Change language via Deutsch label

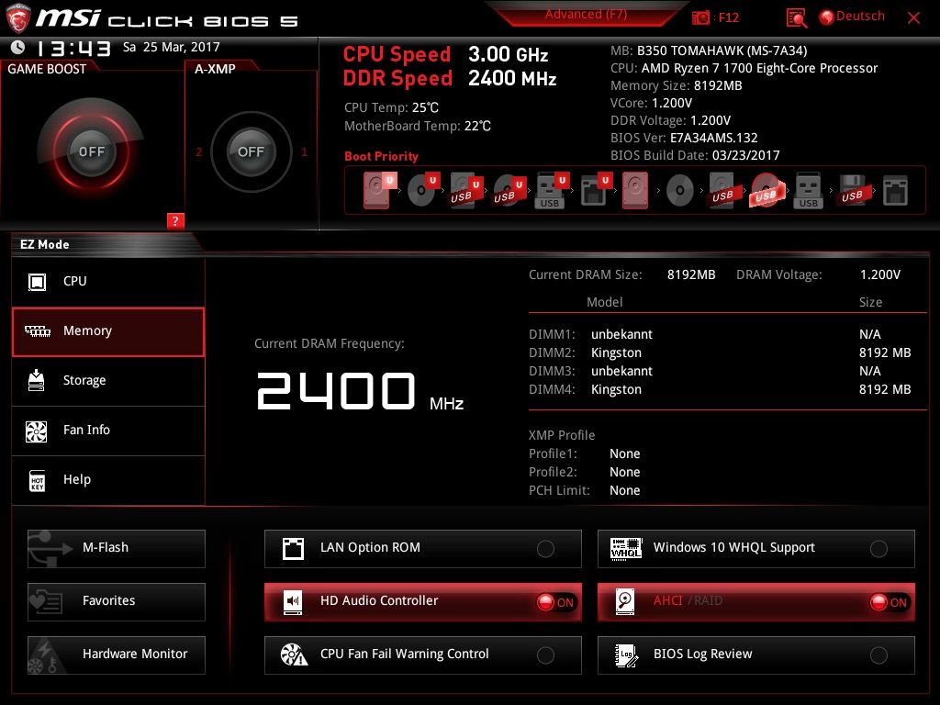[860, 17]
